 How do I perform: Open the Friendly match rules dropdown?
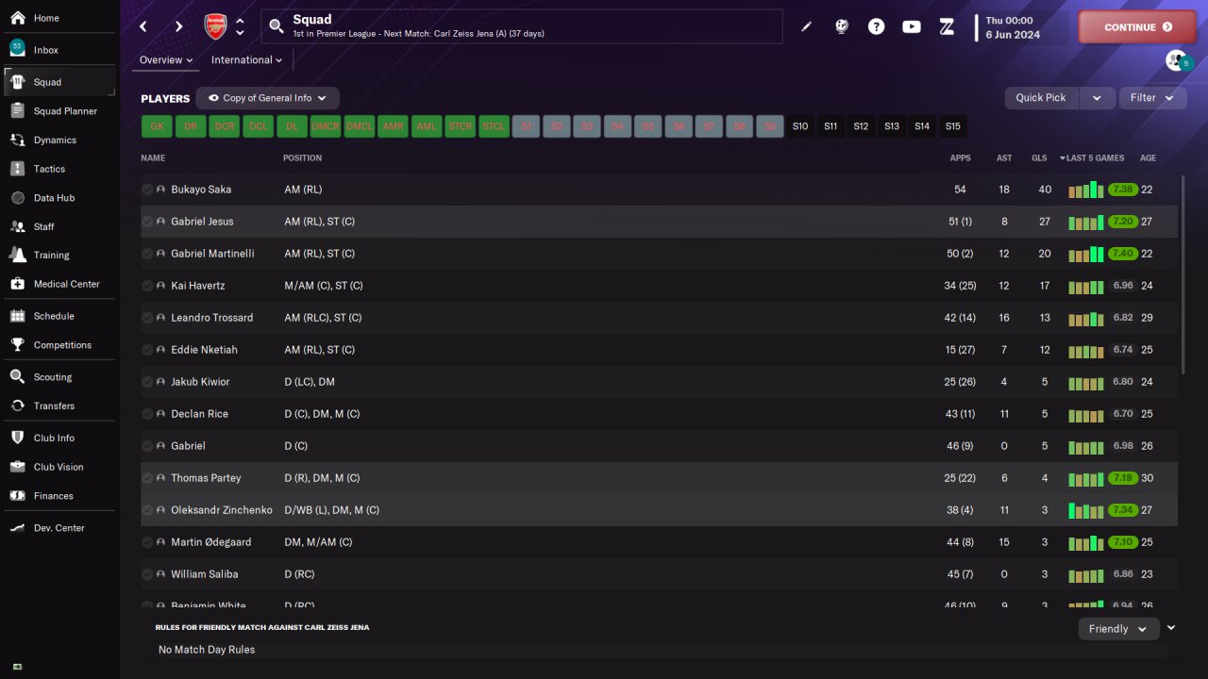point(1118,629)
